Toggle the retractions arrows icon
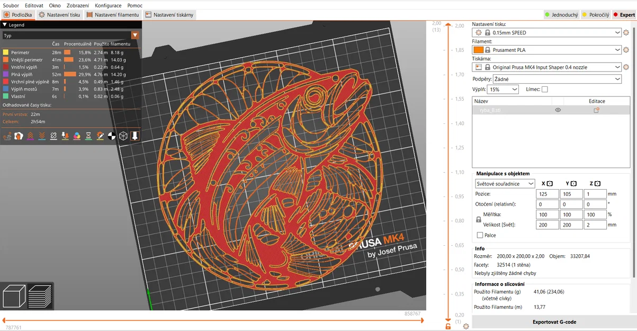This screenshot has height=331, width=637. (x=30, y=136)
